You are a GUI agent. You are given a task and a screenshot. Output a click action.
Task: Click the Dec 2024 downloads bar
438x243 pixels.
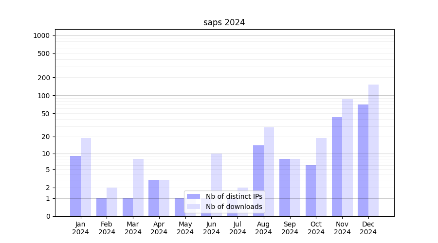pyautogui.click(x=373, y=151)
